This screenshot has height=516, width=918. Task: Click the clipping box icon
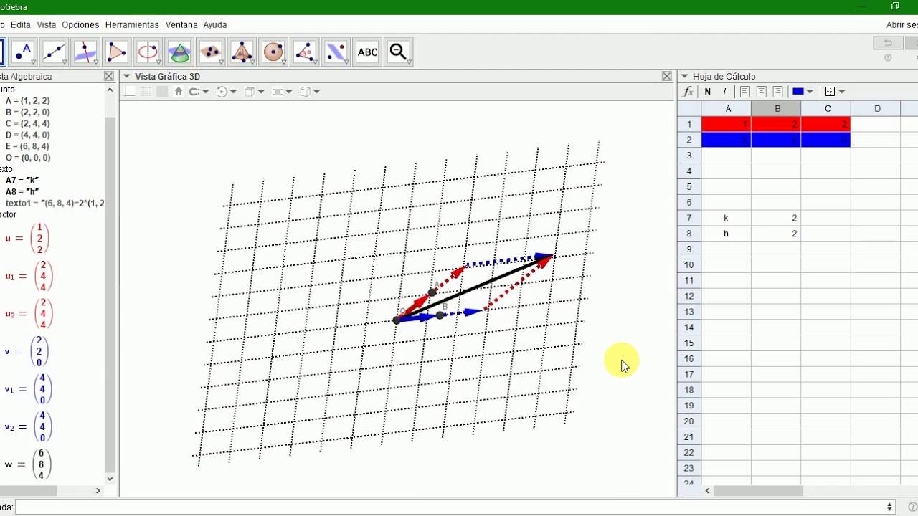coord(278,92)
